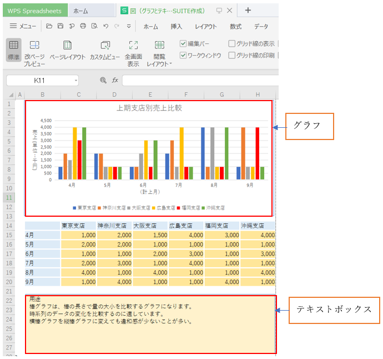The height and width of the screenshot is (359, 383).
Task: Enable グリッド線の表示 checkbox
Action: [x=232, y=43]
